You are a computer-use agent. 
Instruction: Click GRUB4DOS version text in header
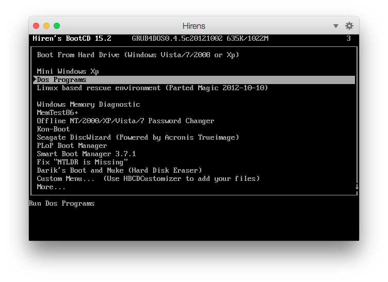[200, 38]
